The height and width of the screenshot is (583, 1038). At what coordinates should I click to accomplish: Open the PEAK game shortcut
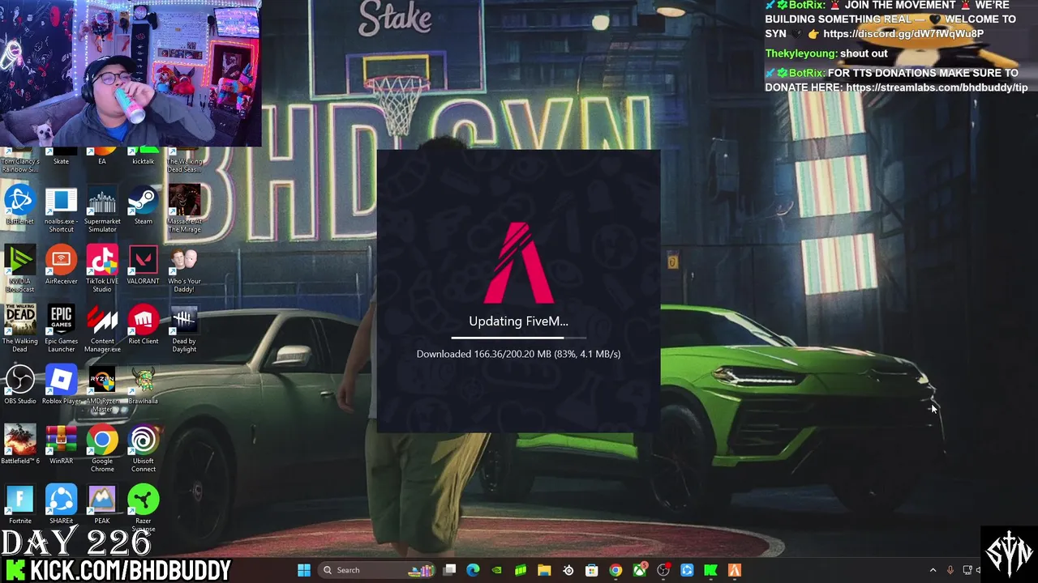click(102, 505)
